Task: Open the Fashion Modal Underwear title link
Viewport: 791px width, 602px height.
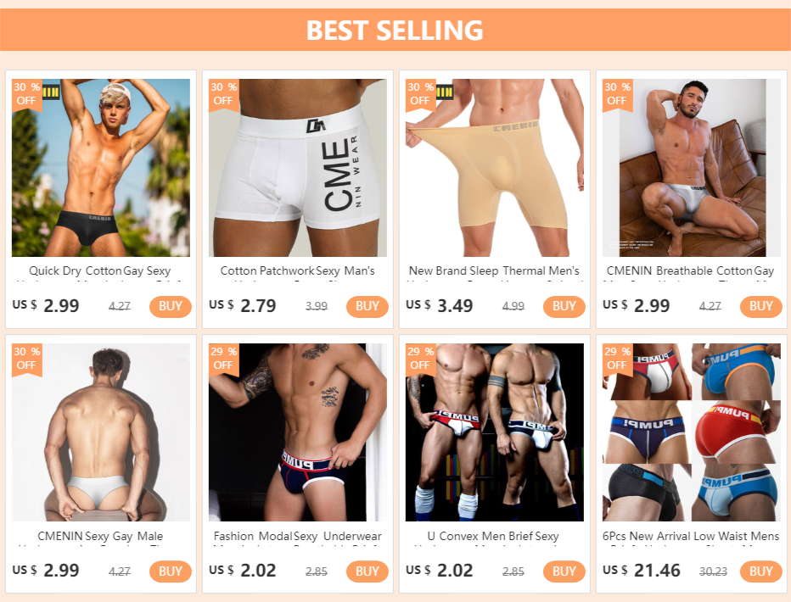Action: [x=298, y=537]
